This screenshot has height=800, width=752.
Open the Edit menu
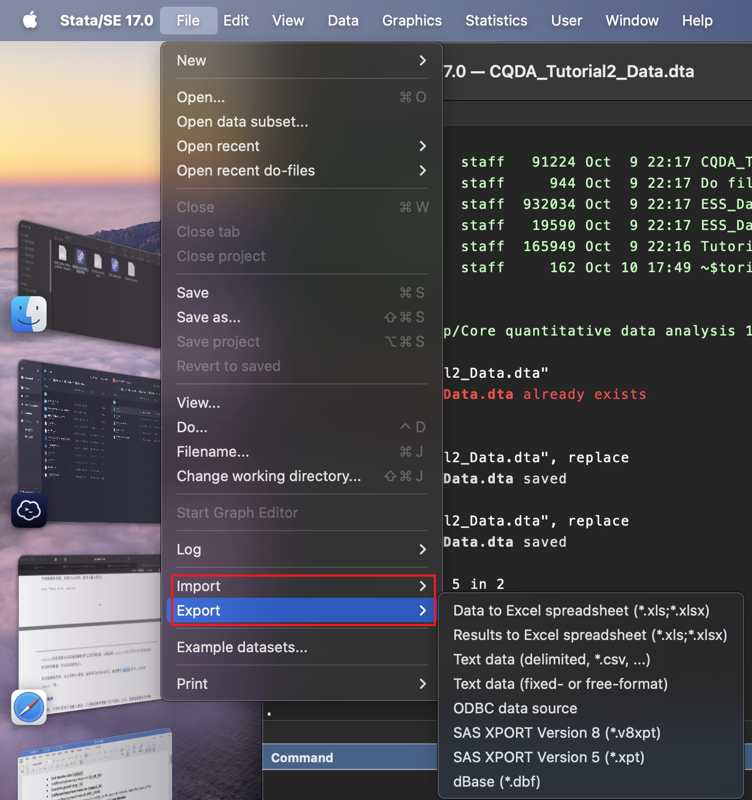click(x=236, y=21)
